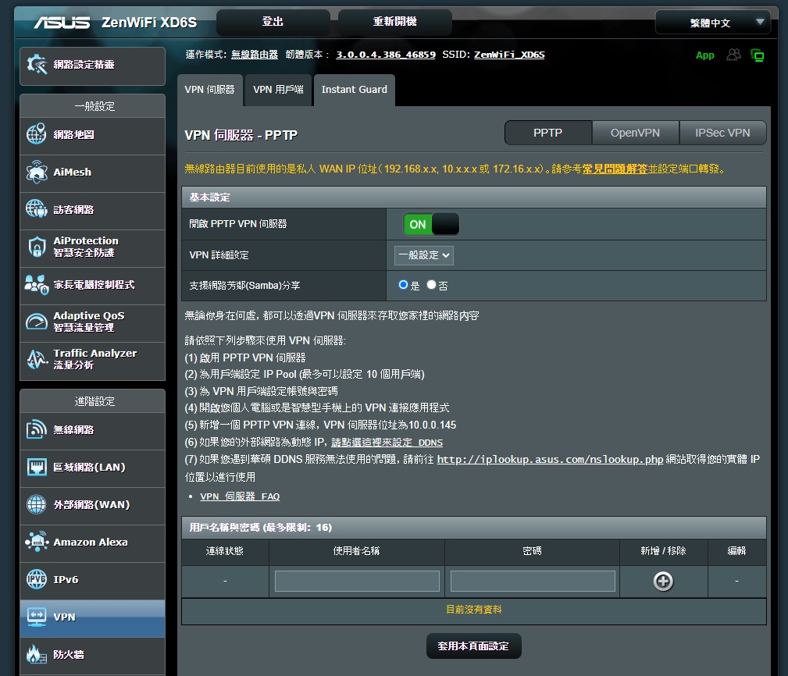Click the network monitor icon at top right
Image resolution: width=788 pixels, height=676 pixels.
(757, 55)
